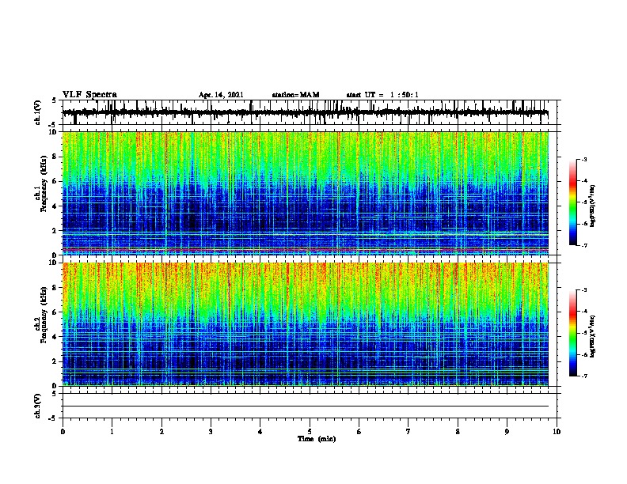Click the "6" kHz tick on ch.1 axis
The height and width of the screenshot is (484, 627).
(x=55, y=182)
